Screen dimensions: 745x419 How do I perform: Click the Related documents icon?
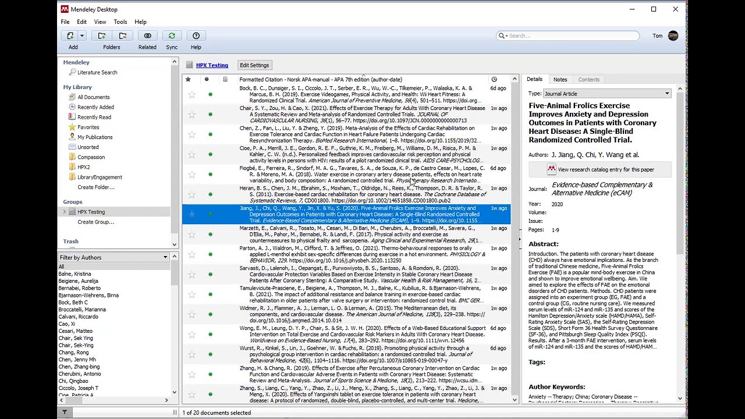[147, 35]
